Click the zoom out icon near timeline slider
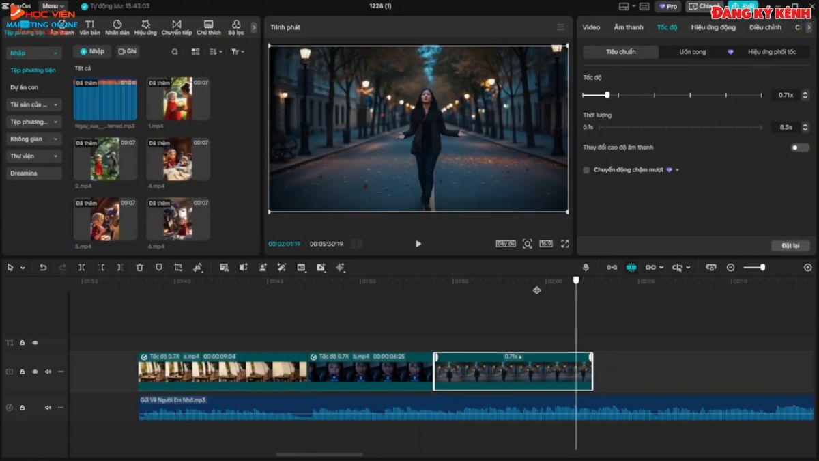This screenshot has height=461, width=819. click(x=730, y=267)
